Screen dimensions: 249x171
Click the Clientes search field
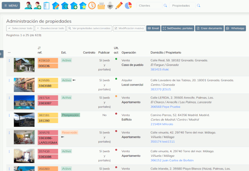[x=149, y=6]
